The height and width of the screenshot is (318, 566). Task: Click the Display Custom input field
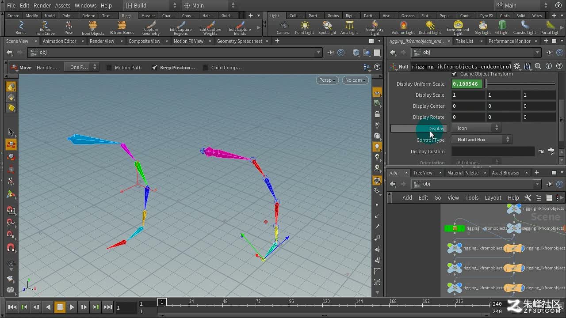[493, 151]
